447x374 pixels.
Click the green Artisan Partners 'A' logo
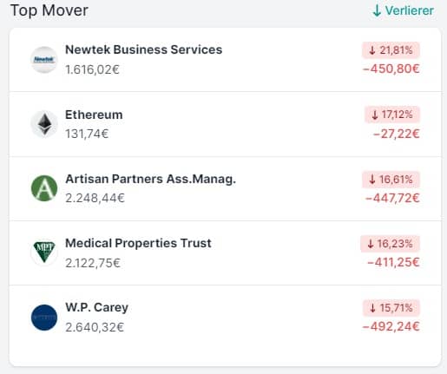coord(44,188)
